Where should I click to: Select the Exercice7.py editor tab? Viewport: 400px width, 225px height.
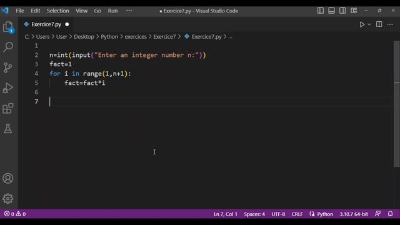[46, 24]
